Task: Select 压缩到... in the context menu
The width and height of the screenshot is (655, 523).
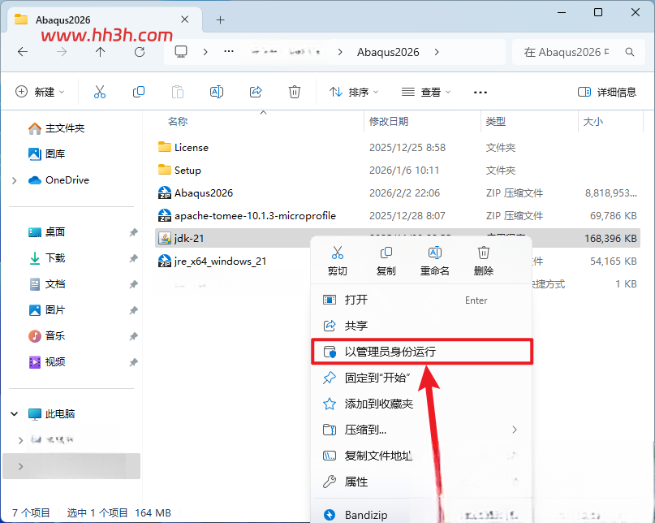Action: point(421,430)
